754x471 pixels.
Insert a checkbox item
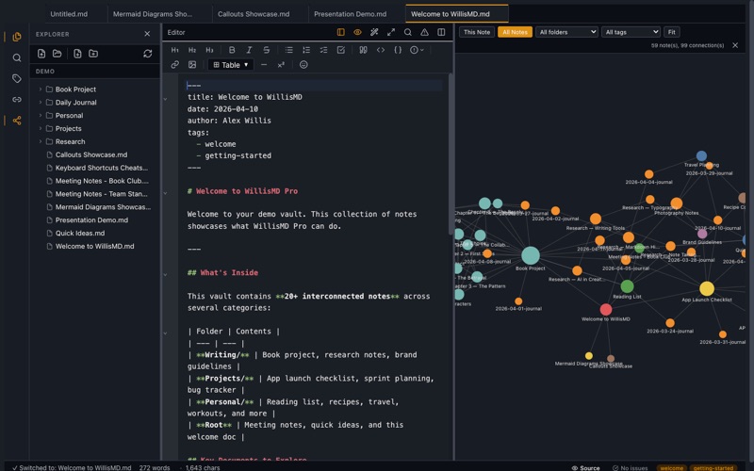point(340,50)
